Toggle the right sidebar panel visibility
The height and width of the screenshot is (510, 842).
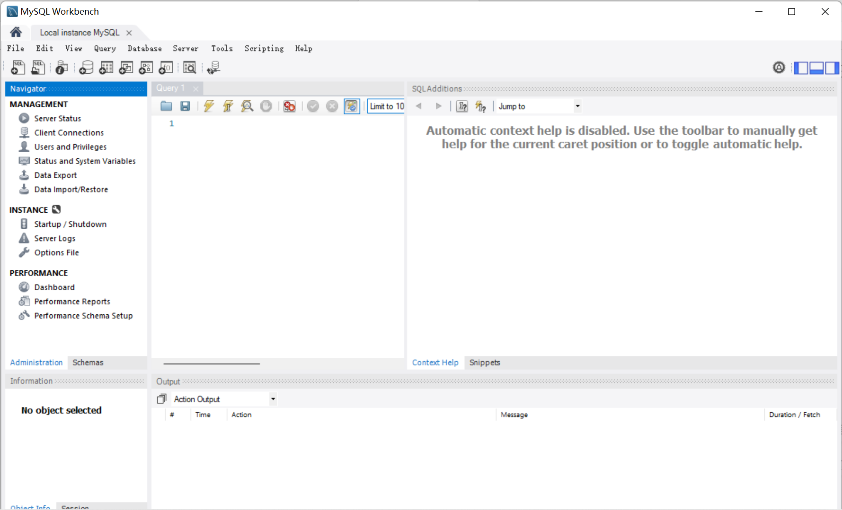[832, 68]
